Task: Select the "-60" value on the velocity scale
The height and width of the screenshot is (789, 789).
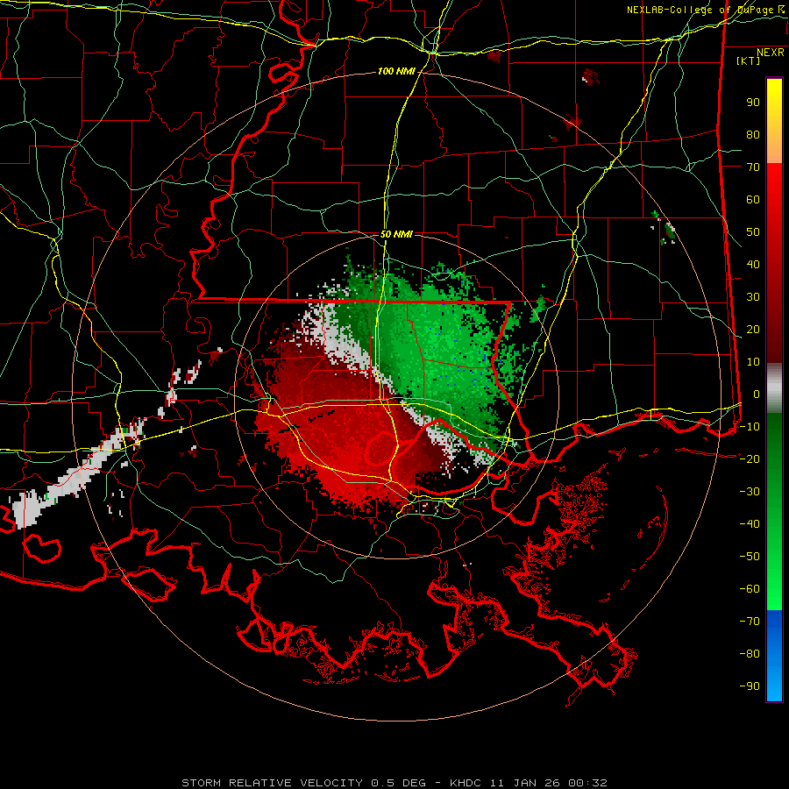Action: coord(750,589)
